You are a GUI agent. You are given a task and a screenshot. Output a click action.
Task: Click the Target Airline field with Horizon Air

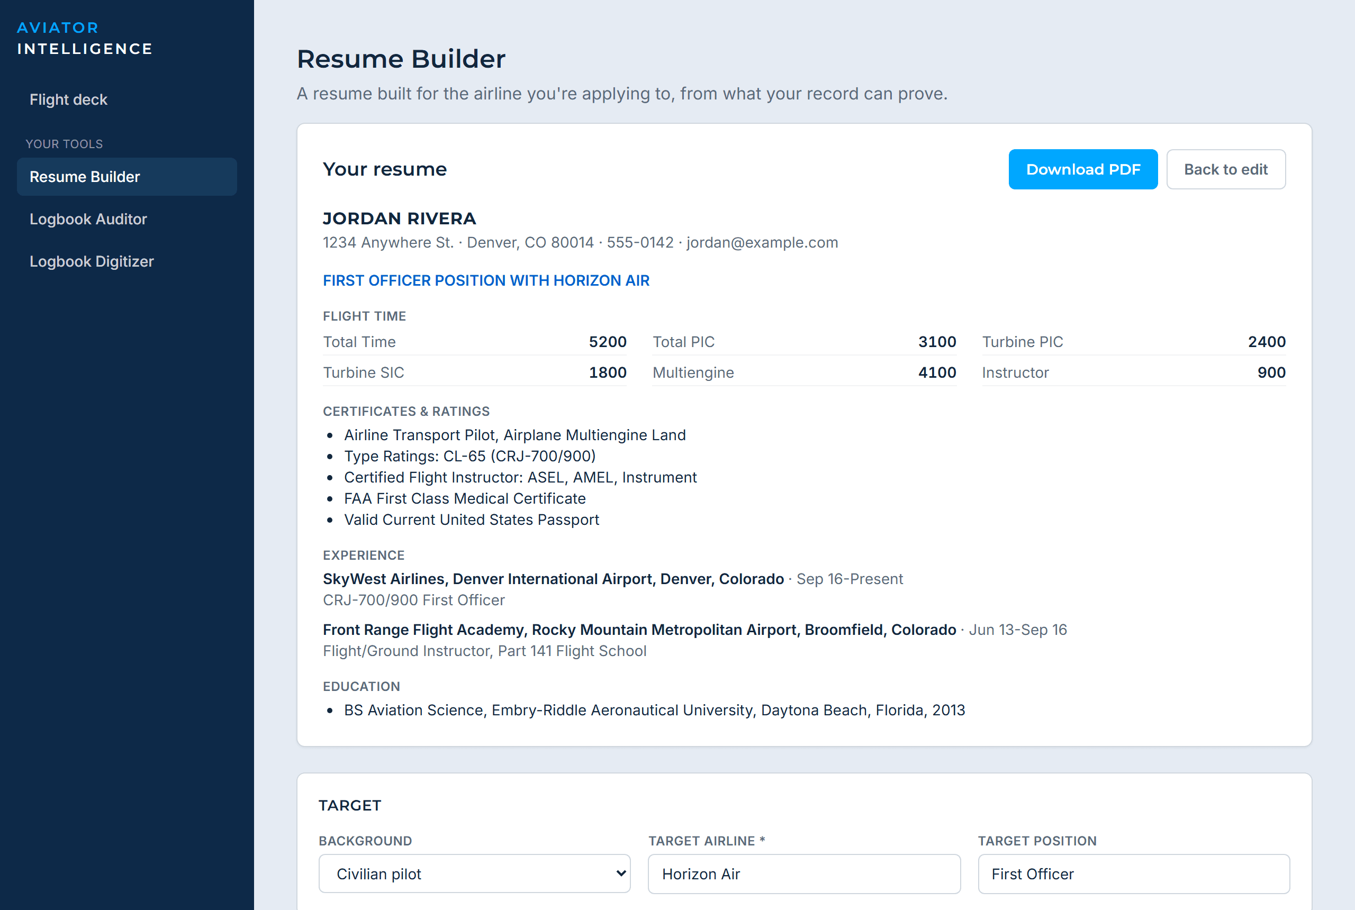803,873
